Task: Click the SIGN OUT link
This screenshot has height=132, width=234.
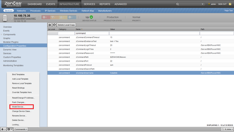Action: [x=222, y=4]
